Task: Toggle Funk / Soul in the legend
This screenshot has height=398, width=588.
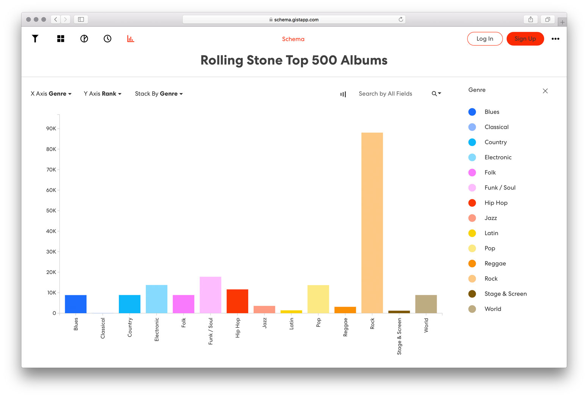Action: click(492, 188)
